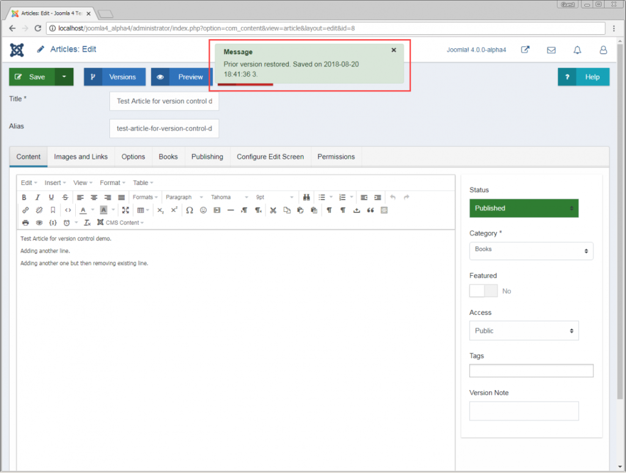
Task: Insert blockquote icon
Action: pos(370,210)
